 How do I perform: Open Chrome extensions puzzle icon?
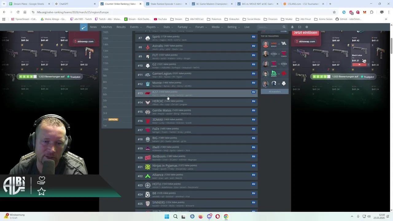pos(372,12)
